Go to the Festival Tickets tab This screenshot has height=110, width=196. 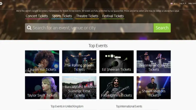[113, 16]
